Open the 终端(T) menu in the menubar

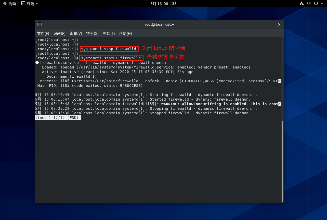click(x=109, y=34)
